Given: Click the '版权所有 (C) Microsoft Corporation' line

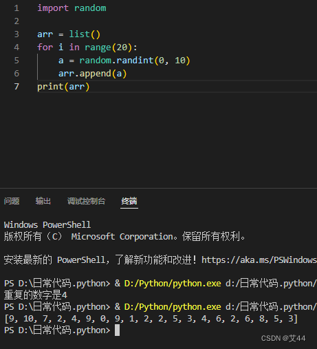Looking at the screenshot, I should [124, 237].
